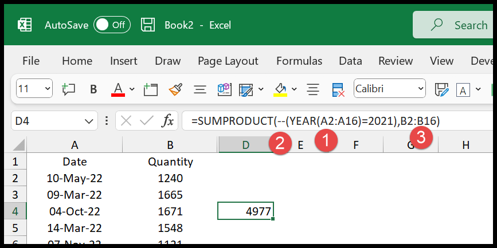Click the Date header cell
497x248 pixels.
click(75, 162)
